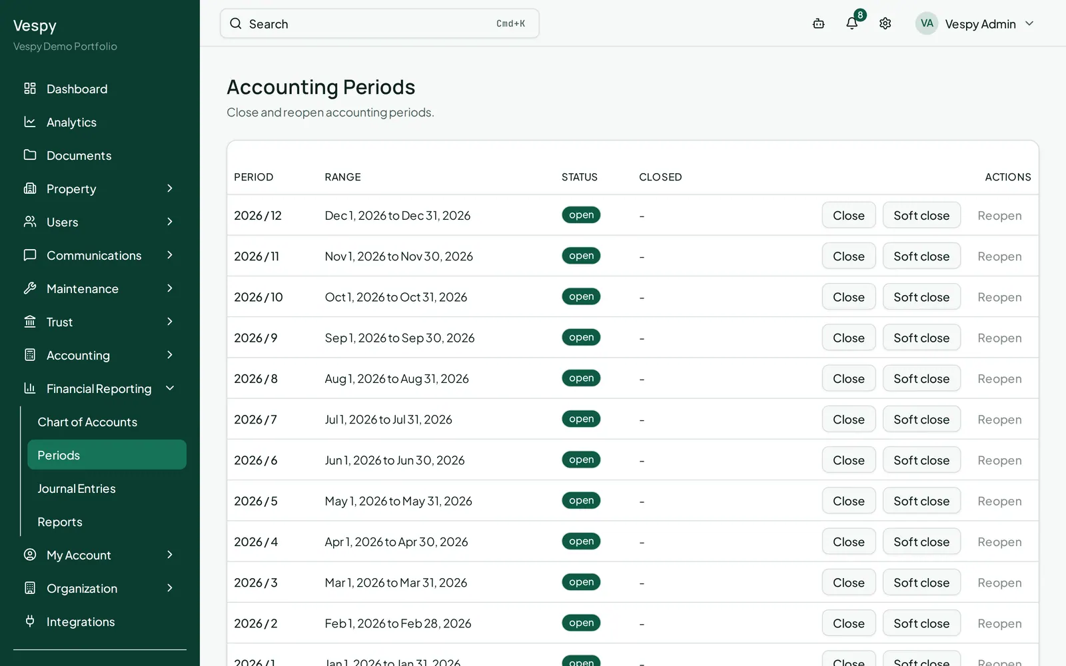1066x666 pixels.
Task: Click the RANGE column header
Action: click(x=342, y=177)
